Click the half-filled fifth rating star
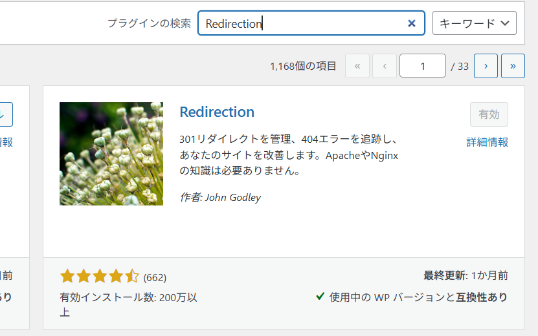The width and height of the screenshot is (538, 336). [132, 277]
